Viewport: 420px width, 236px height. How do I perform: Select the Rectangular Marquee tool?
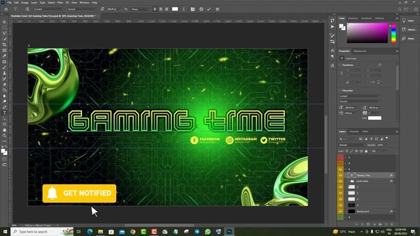[x=5, y=28]
